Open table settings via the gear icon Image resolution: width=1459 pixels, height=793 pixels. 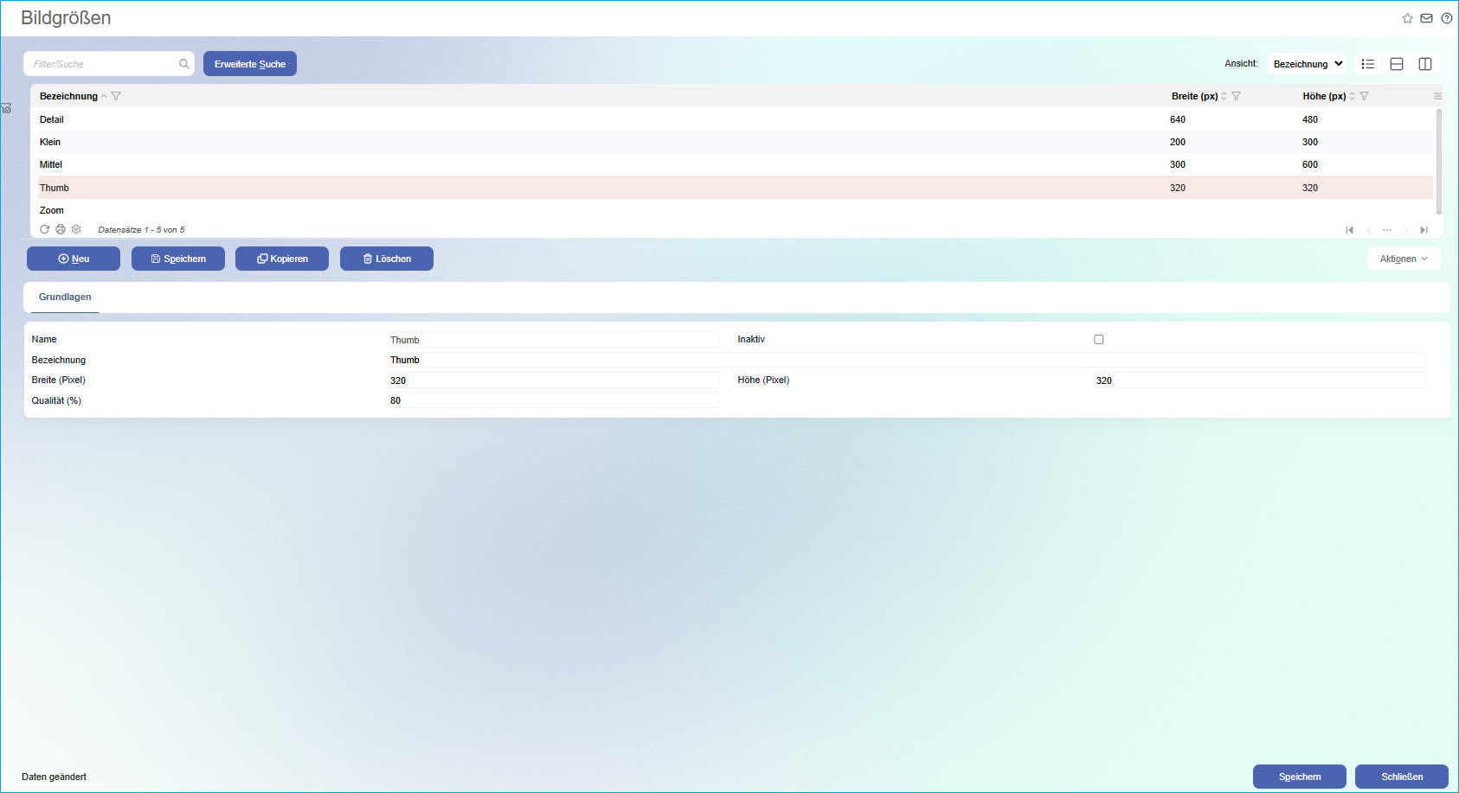click(x=76, y=229)
